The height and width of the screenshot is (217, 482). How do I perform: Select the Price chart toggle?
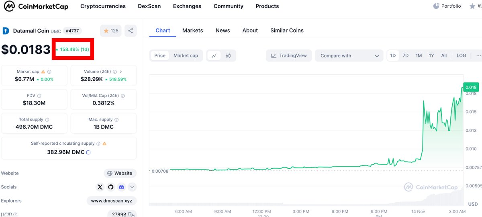tap(160, 56)
